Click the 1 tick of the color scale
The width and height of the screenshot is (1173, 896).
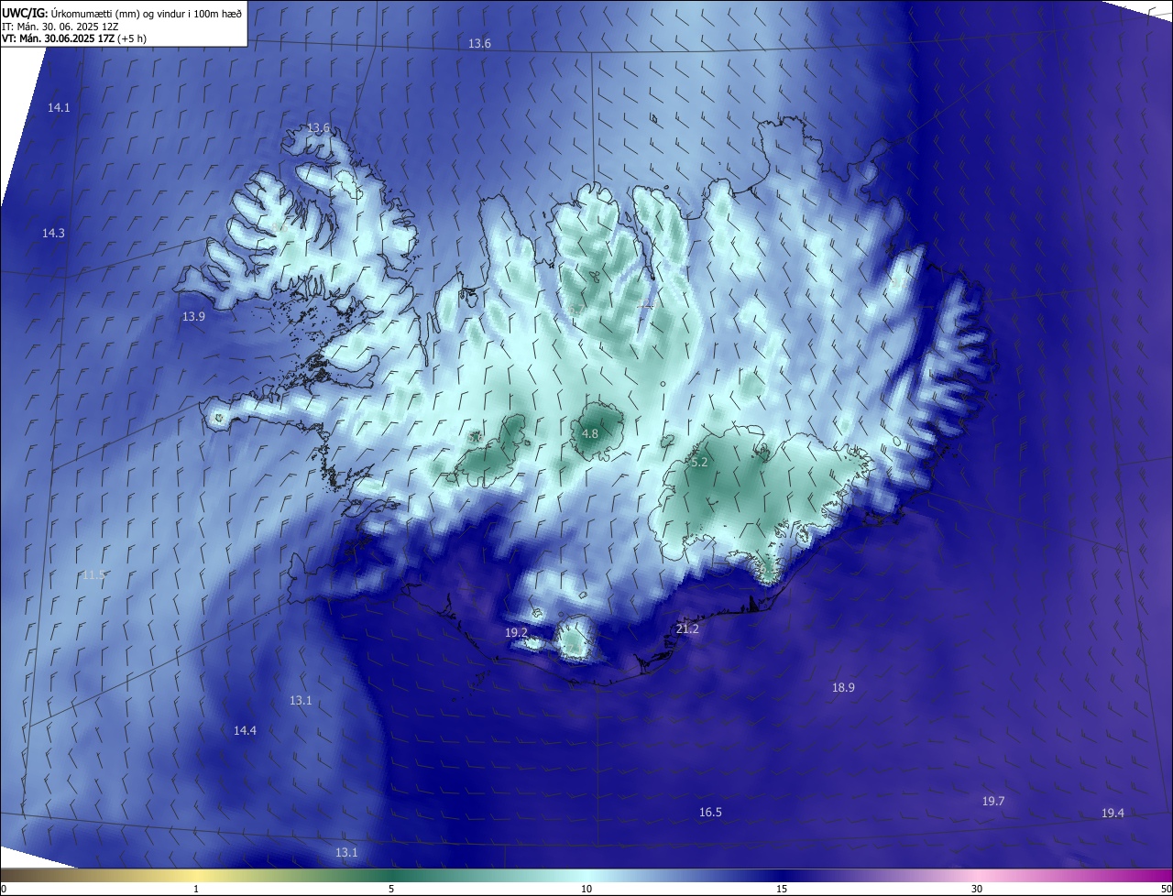[x=196, y=889]
